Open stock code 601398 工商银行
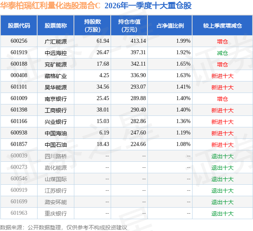The width and height of the screenshot is (253, 231). [19, 110]
